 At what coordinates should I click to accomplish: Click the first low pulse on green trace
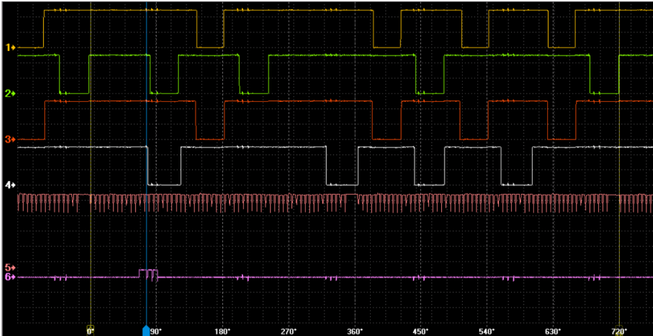point(74,93)
